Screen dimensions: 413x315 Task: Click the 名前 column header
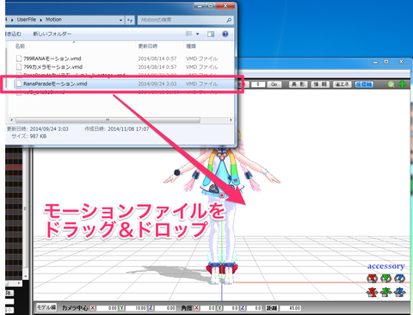(20, 46)
